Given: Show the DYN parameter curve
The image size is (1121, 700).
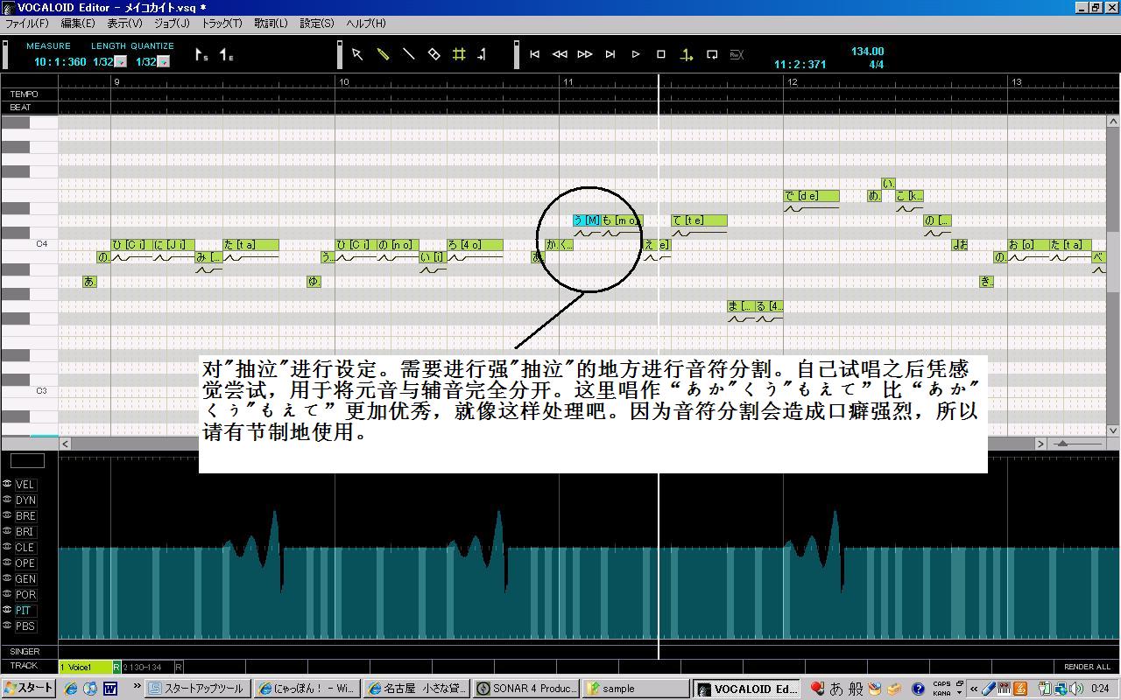Looking at the screenshot, I should (25, 500).
